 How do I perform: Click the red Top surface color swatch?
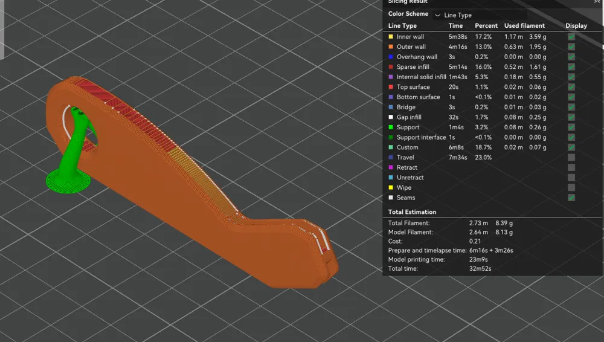click(x=391, y=87)
